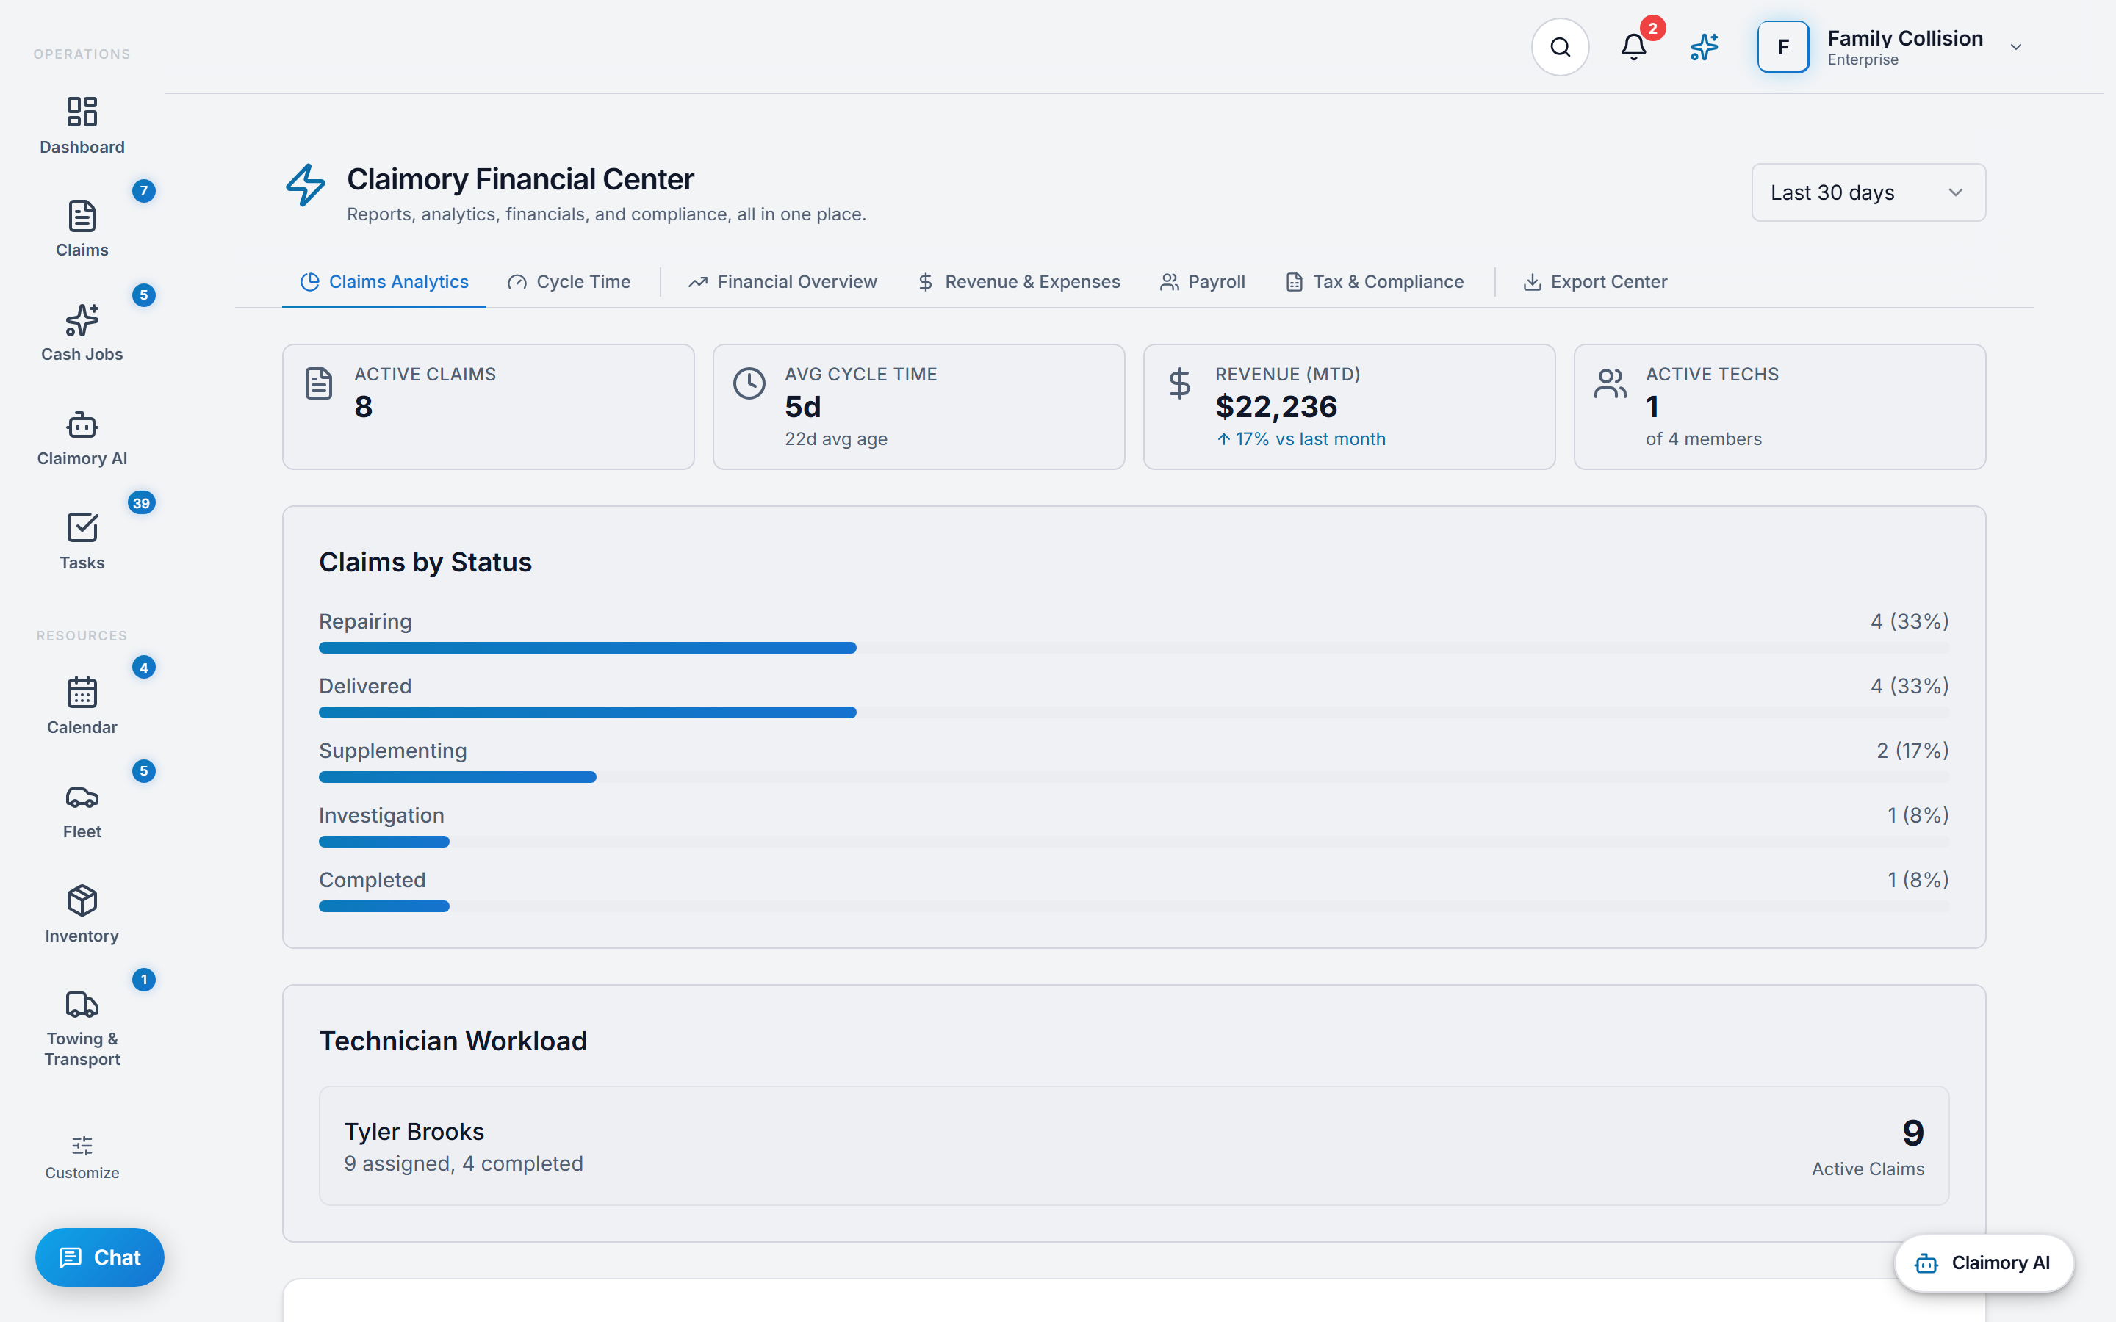Click the 'Claims by Status' heading

(x=425, y=562)
